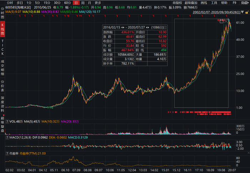Close the 市盈率 indicator panel
Image resolution: width=250 pixels, height=173 pixels.
249,153
